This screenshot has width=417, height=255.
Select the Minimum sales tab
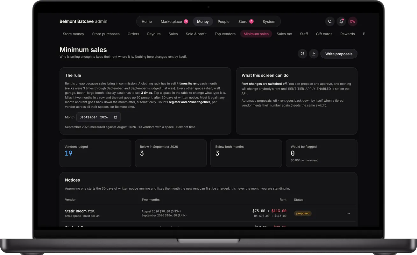click(x=256, y=34)
